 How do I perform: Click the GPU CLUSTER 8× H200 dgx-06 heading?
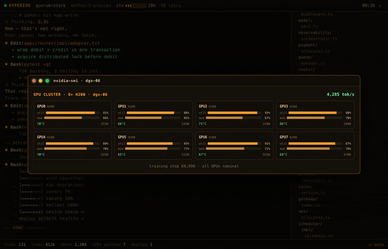pos(70,94)
